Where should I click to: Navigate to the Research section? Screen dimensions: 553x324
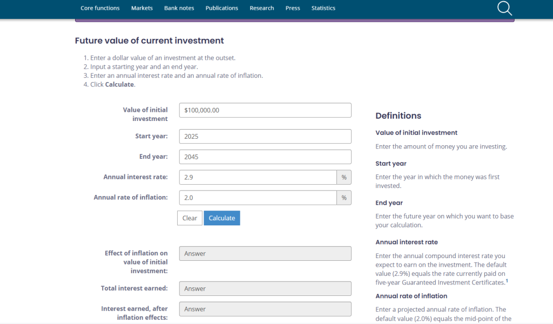(x=261, y=8)
